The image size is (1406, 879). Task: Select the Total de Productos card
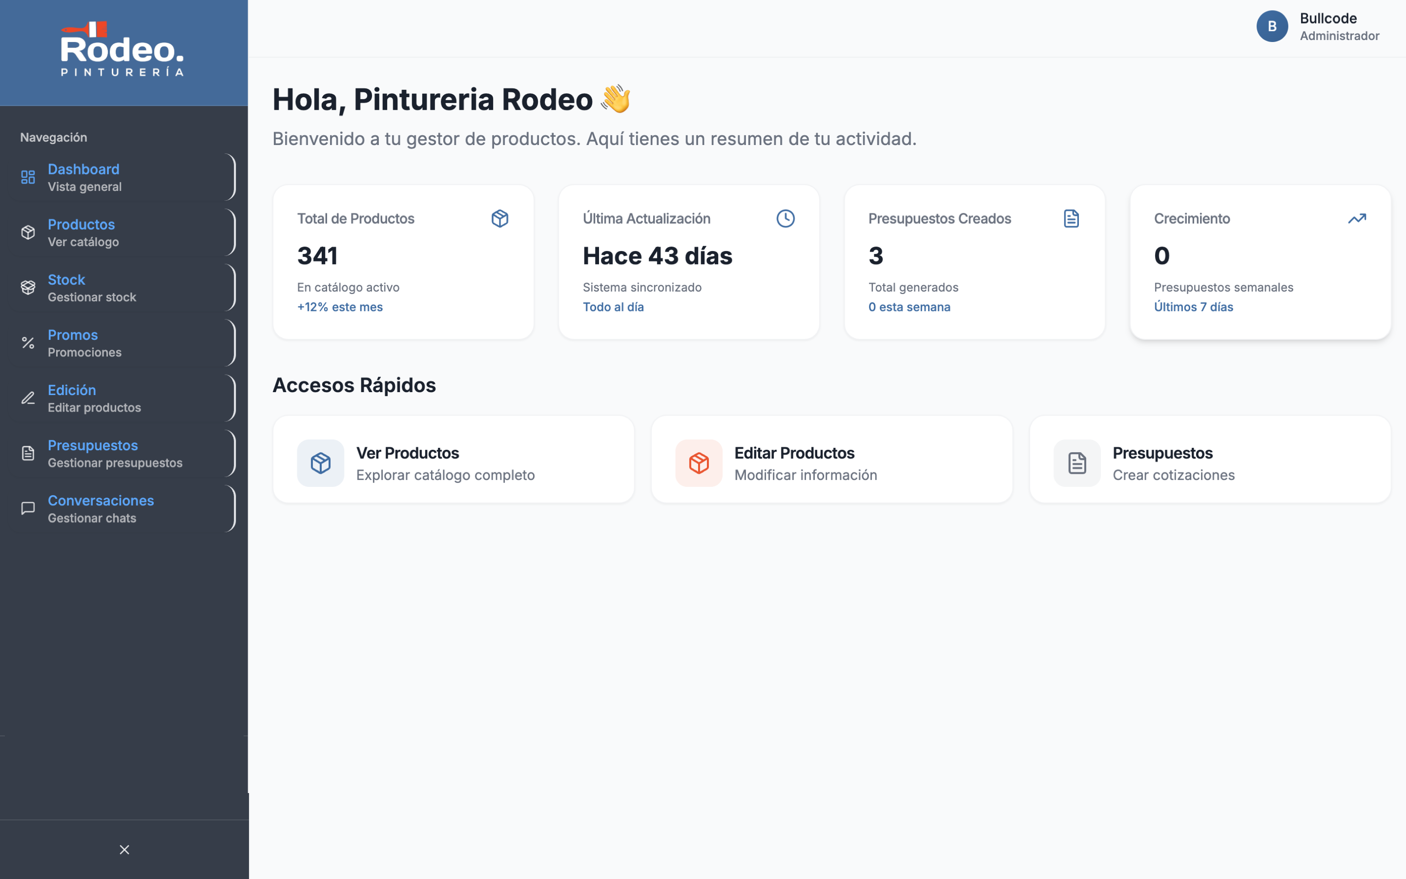pyautogui.click(x=403, y=262)
